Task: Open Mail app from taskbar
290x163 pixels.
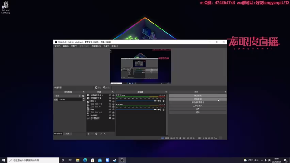Action: (x=100, y=160)
